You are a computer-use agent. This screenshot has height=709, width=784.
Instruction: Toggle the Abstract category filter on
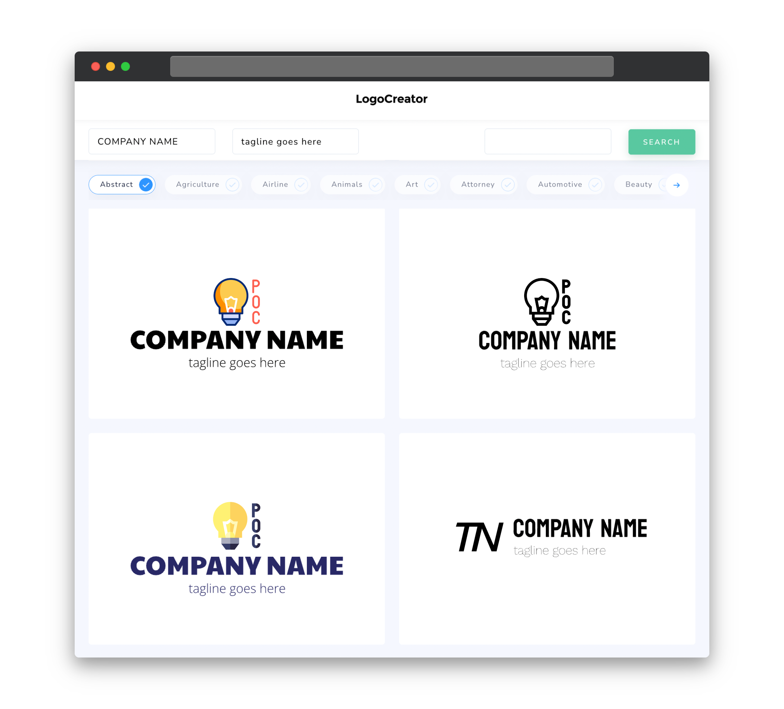[122, 184]
